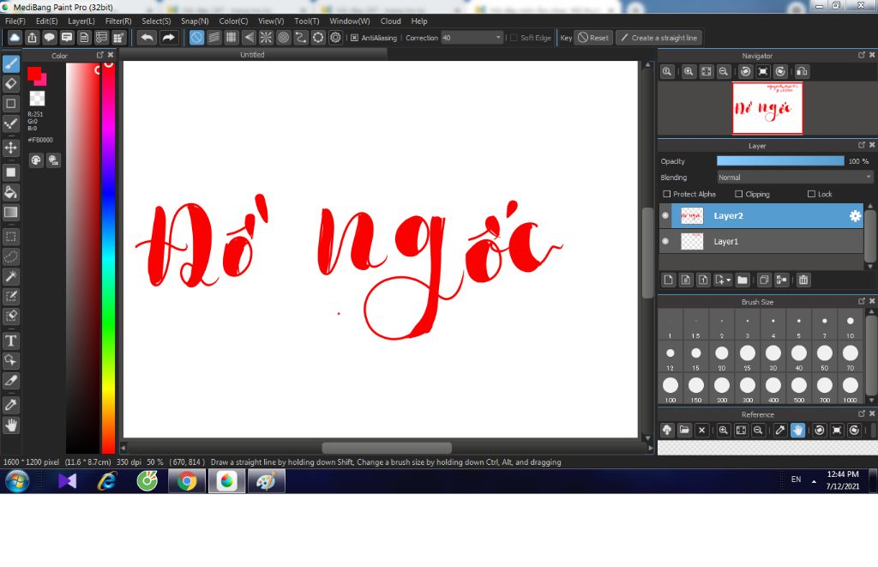The height and width of the screenshot is (567, 878).
Task: Click the Redo arrow in toolbar
Action: pyautogui.click(x=168, y=38)
